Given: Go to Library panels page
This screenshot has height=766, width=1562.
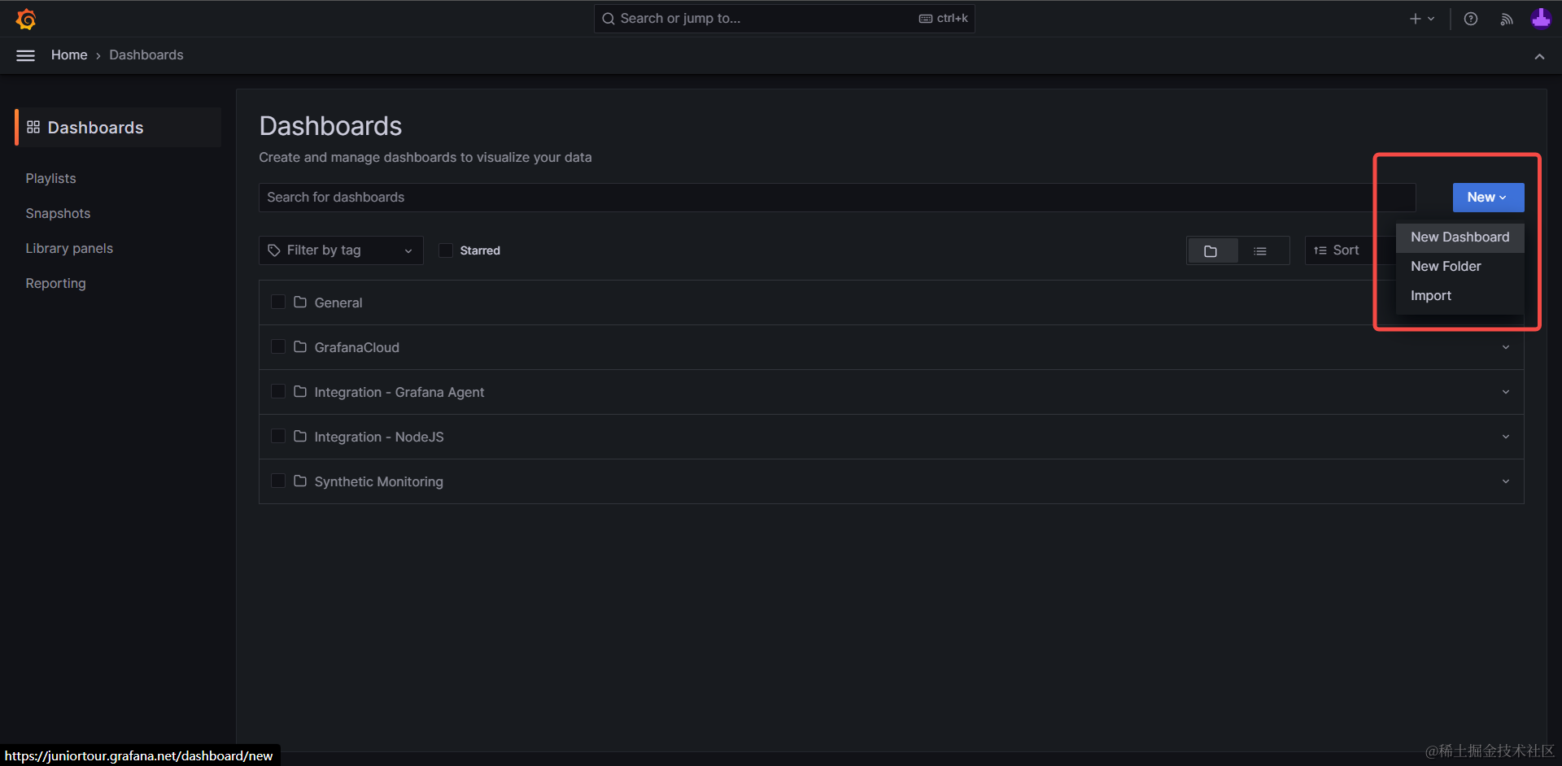Looking at the screenshot, I should [69, 249].
